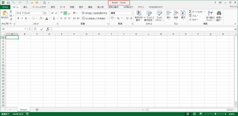This screenshot has width=238, height=116.
Task: Click the フィル (Fill) button
Action: tap(194, 16)
